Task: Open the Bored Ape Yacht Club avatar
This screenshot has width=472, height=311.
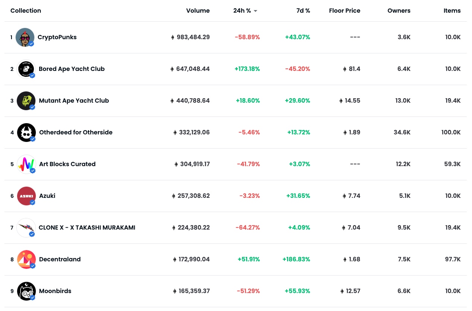Action: click(x=26, y=69)
